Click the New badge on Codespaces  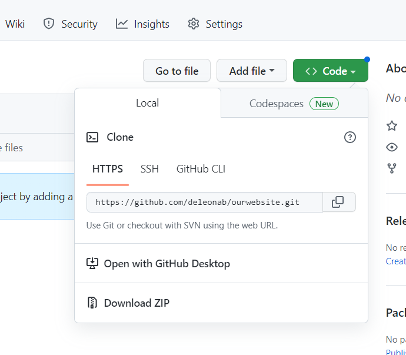[x=324, y=104]
